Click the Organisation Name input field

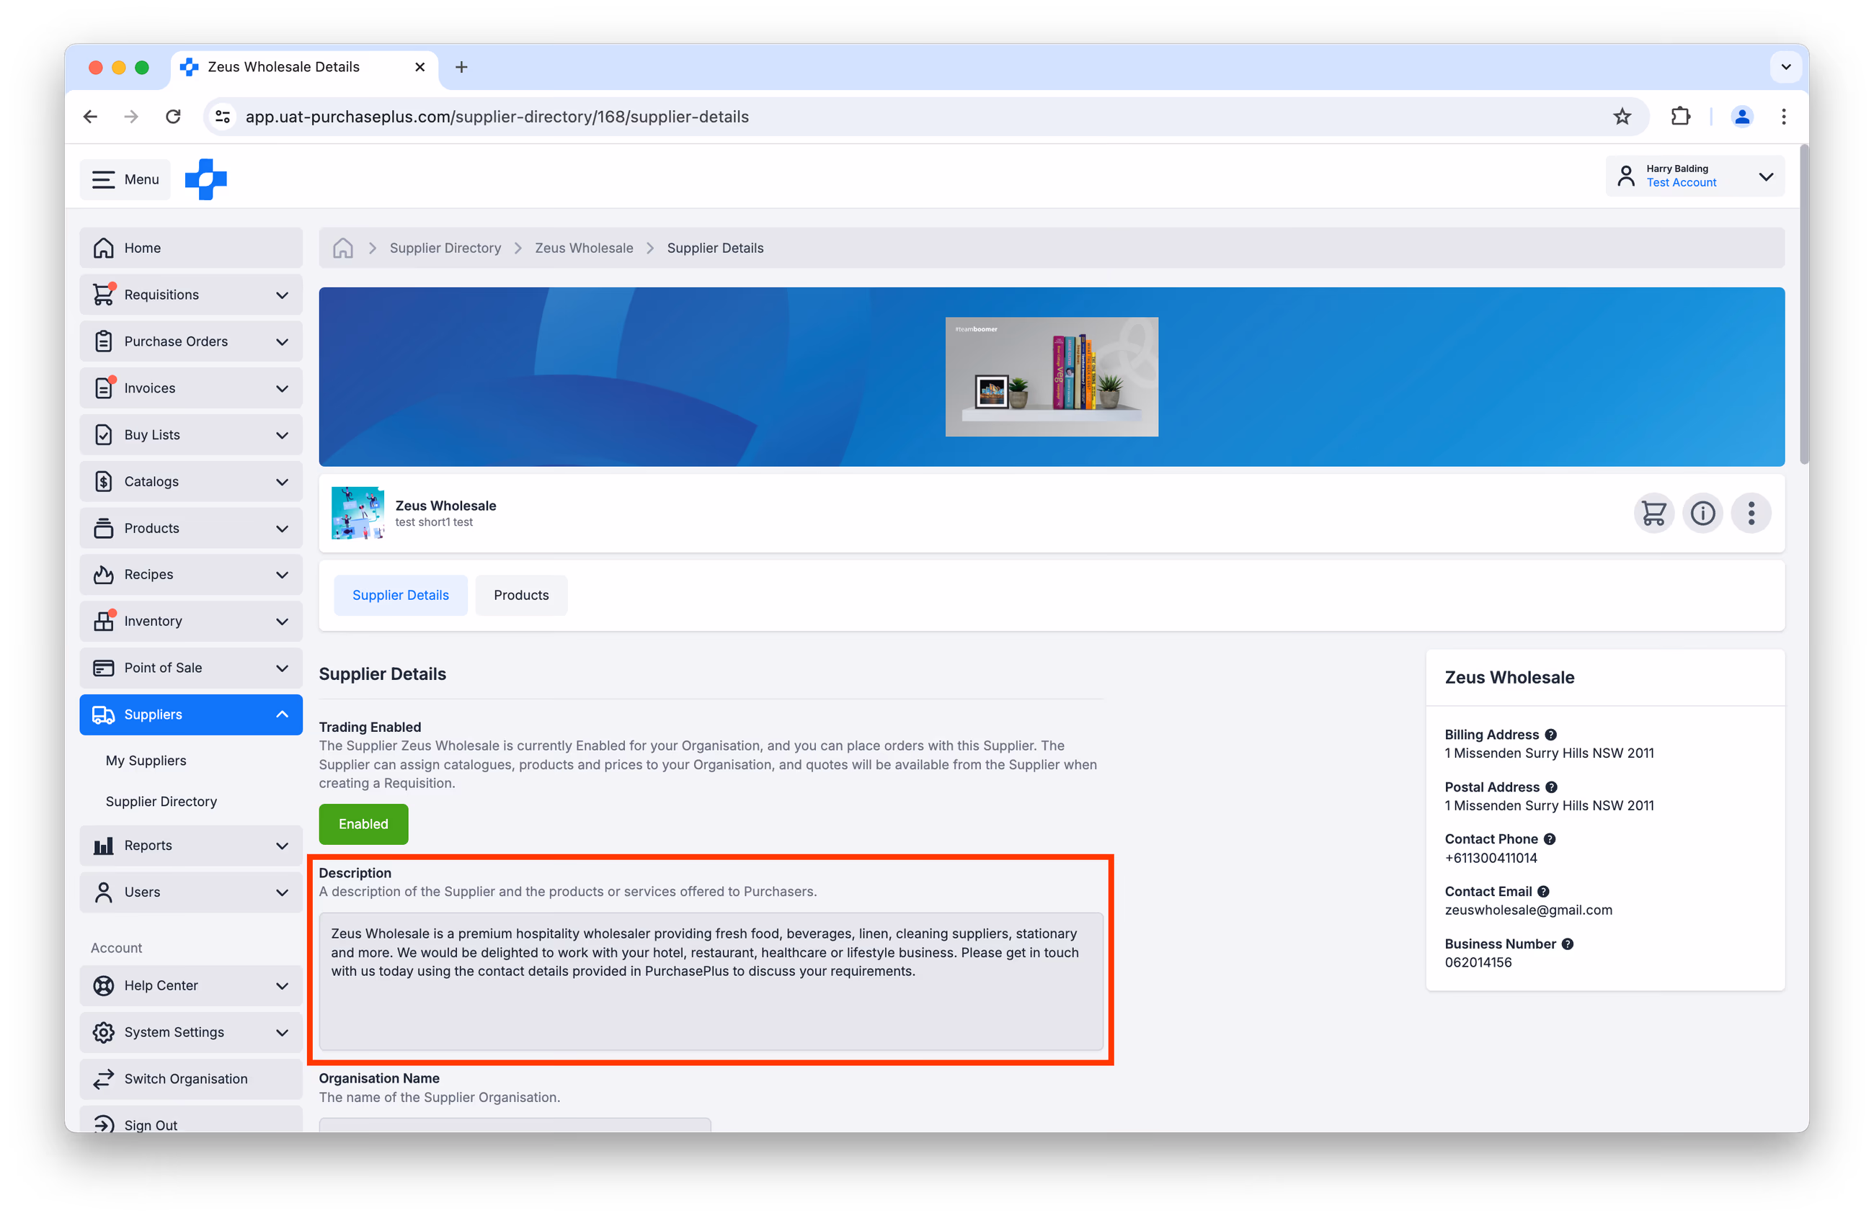[514, 1124]
